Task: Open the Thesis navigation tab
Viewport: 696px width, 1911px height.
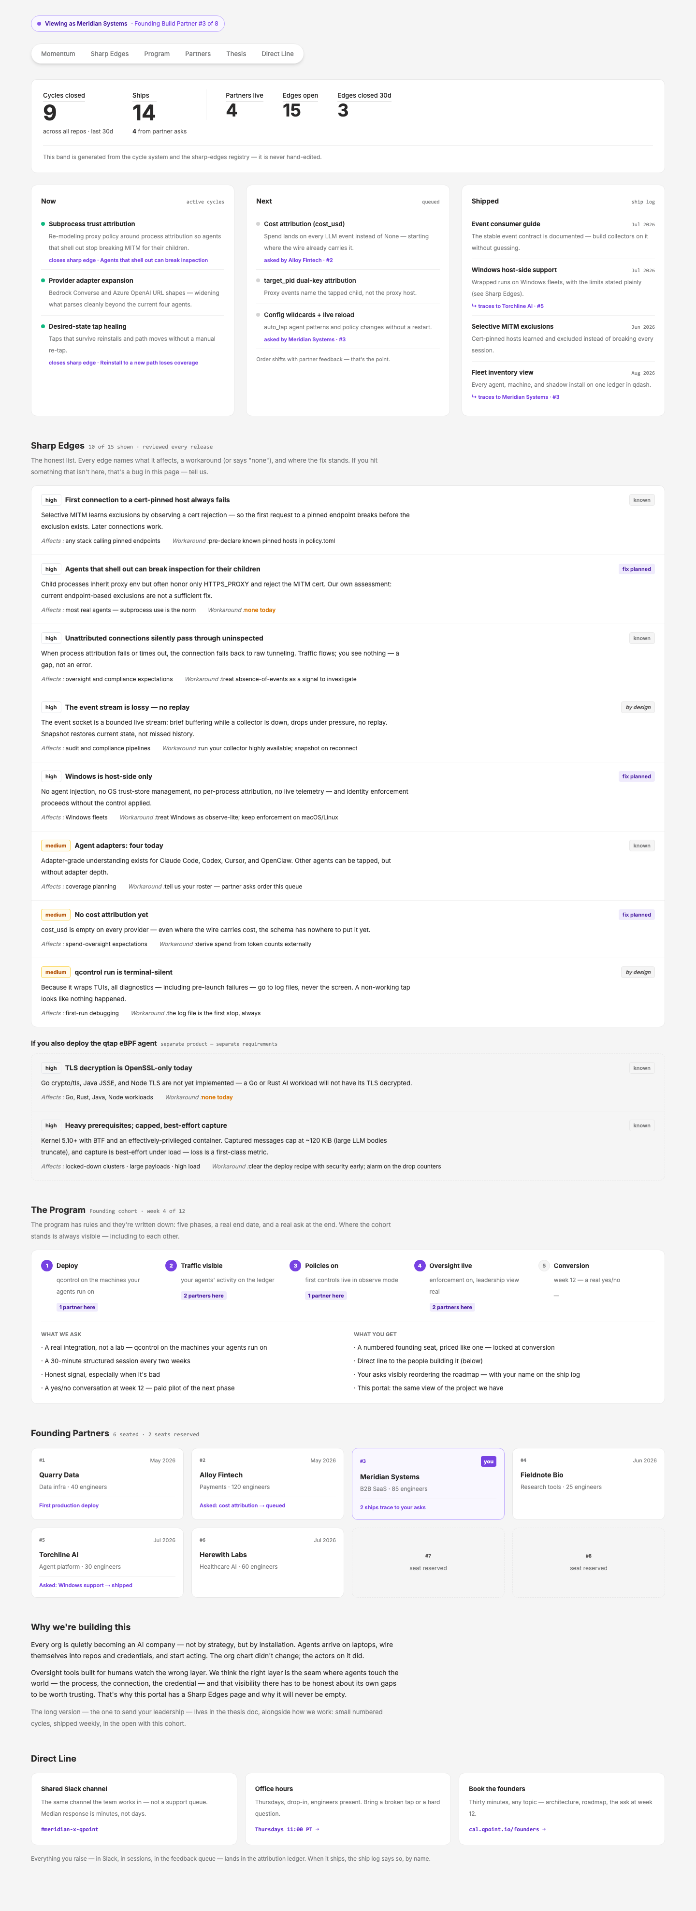Action: pyautogui.click(x=236, y=54)
